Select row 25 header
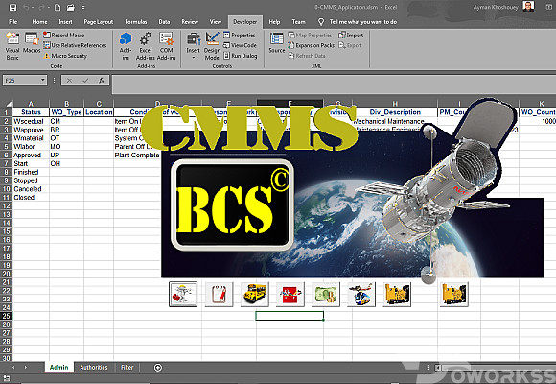The image size is (556, 384). (x=6, y=316)
